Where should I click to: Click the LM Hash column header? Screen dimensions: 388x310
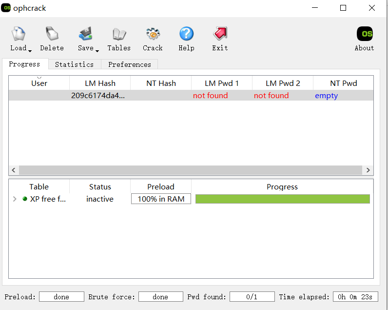(x=100, y=83)
